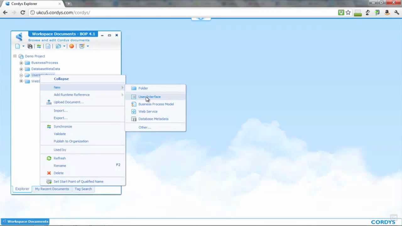Click the red Delete X icon
The width and height of the screenshot is (402, 226).
pyautogui.click(x=49, y=173)
